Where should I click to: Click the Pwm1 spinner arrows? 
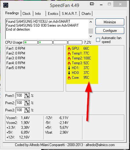pos(27,95)
